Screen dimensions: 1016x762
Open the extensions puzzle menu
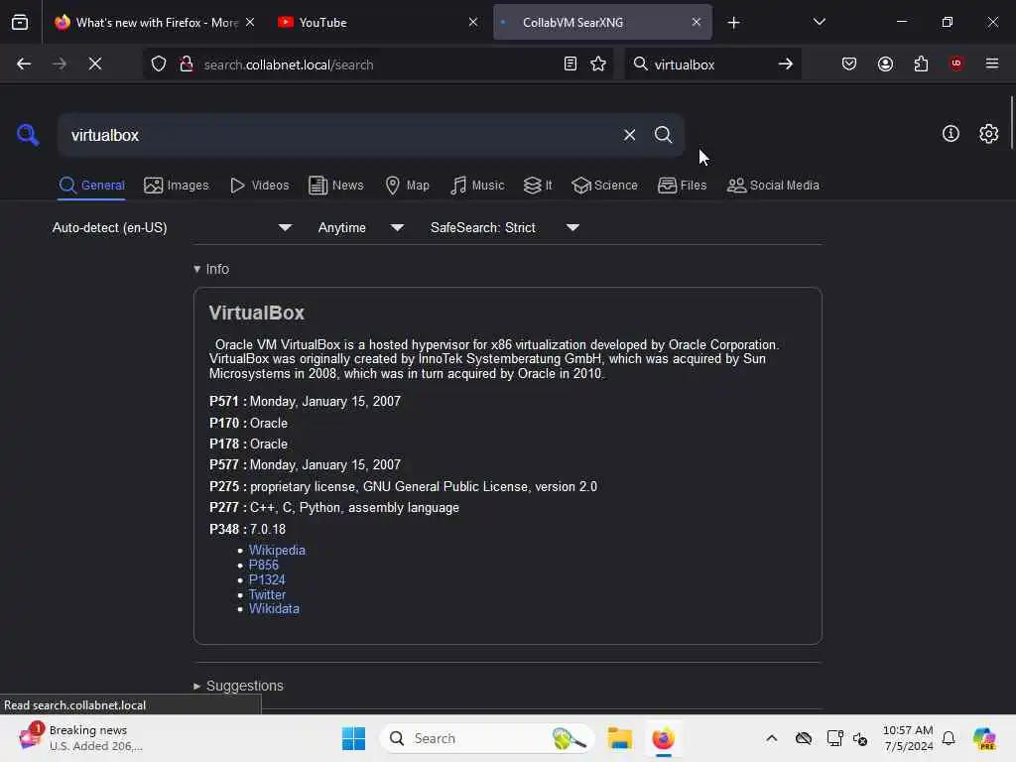(x=921, y=64)
